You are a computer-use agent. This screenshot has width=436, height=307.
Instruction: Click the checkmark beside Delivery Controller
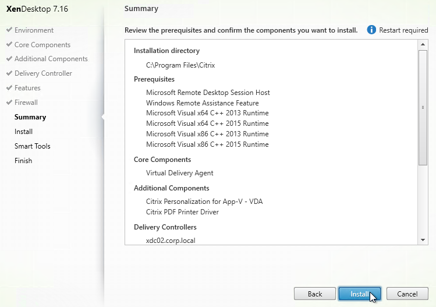pyautogui.click(x=9, y=73)
